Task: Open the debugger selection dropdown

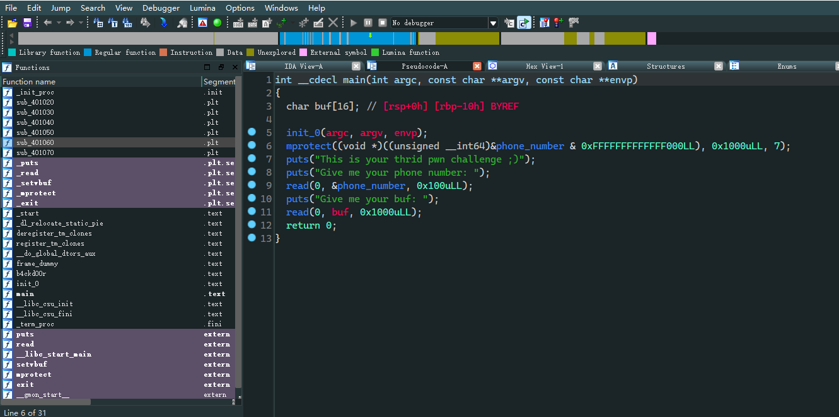Action: [x=493, y=23]
